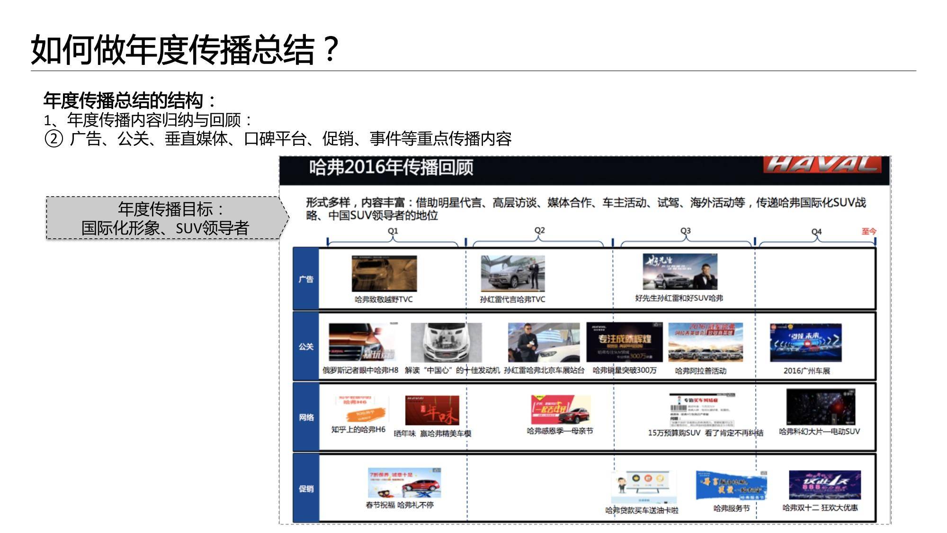Select the heading 年度传播总结的结构：
This screenshot has height=533, width=947.
coord(130,100)
